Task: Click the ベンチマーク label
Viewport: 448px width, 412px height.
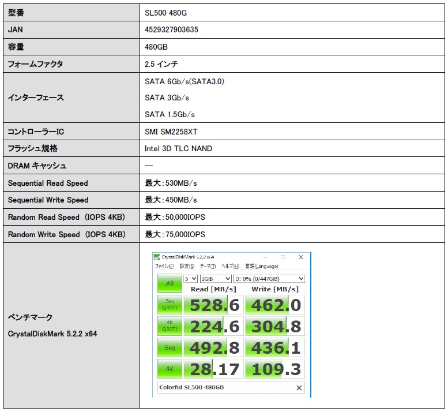Action: coord(31,317)
